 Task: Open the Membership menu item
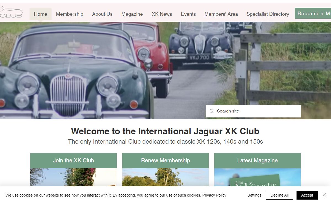[70, 14]
